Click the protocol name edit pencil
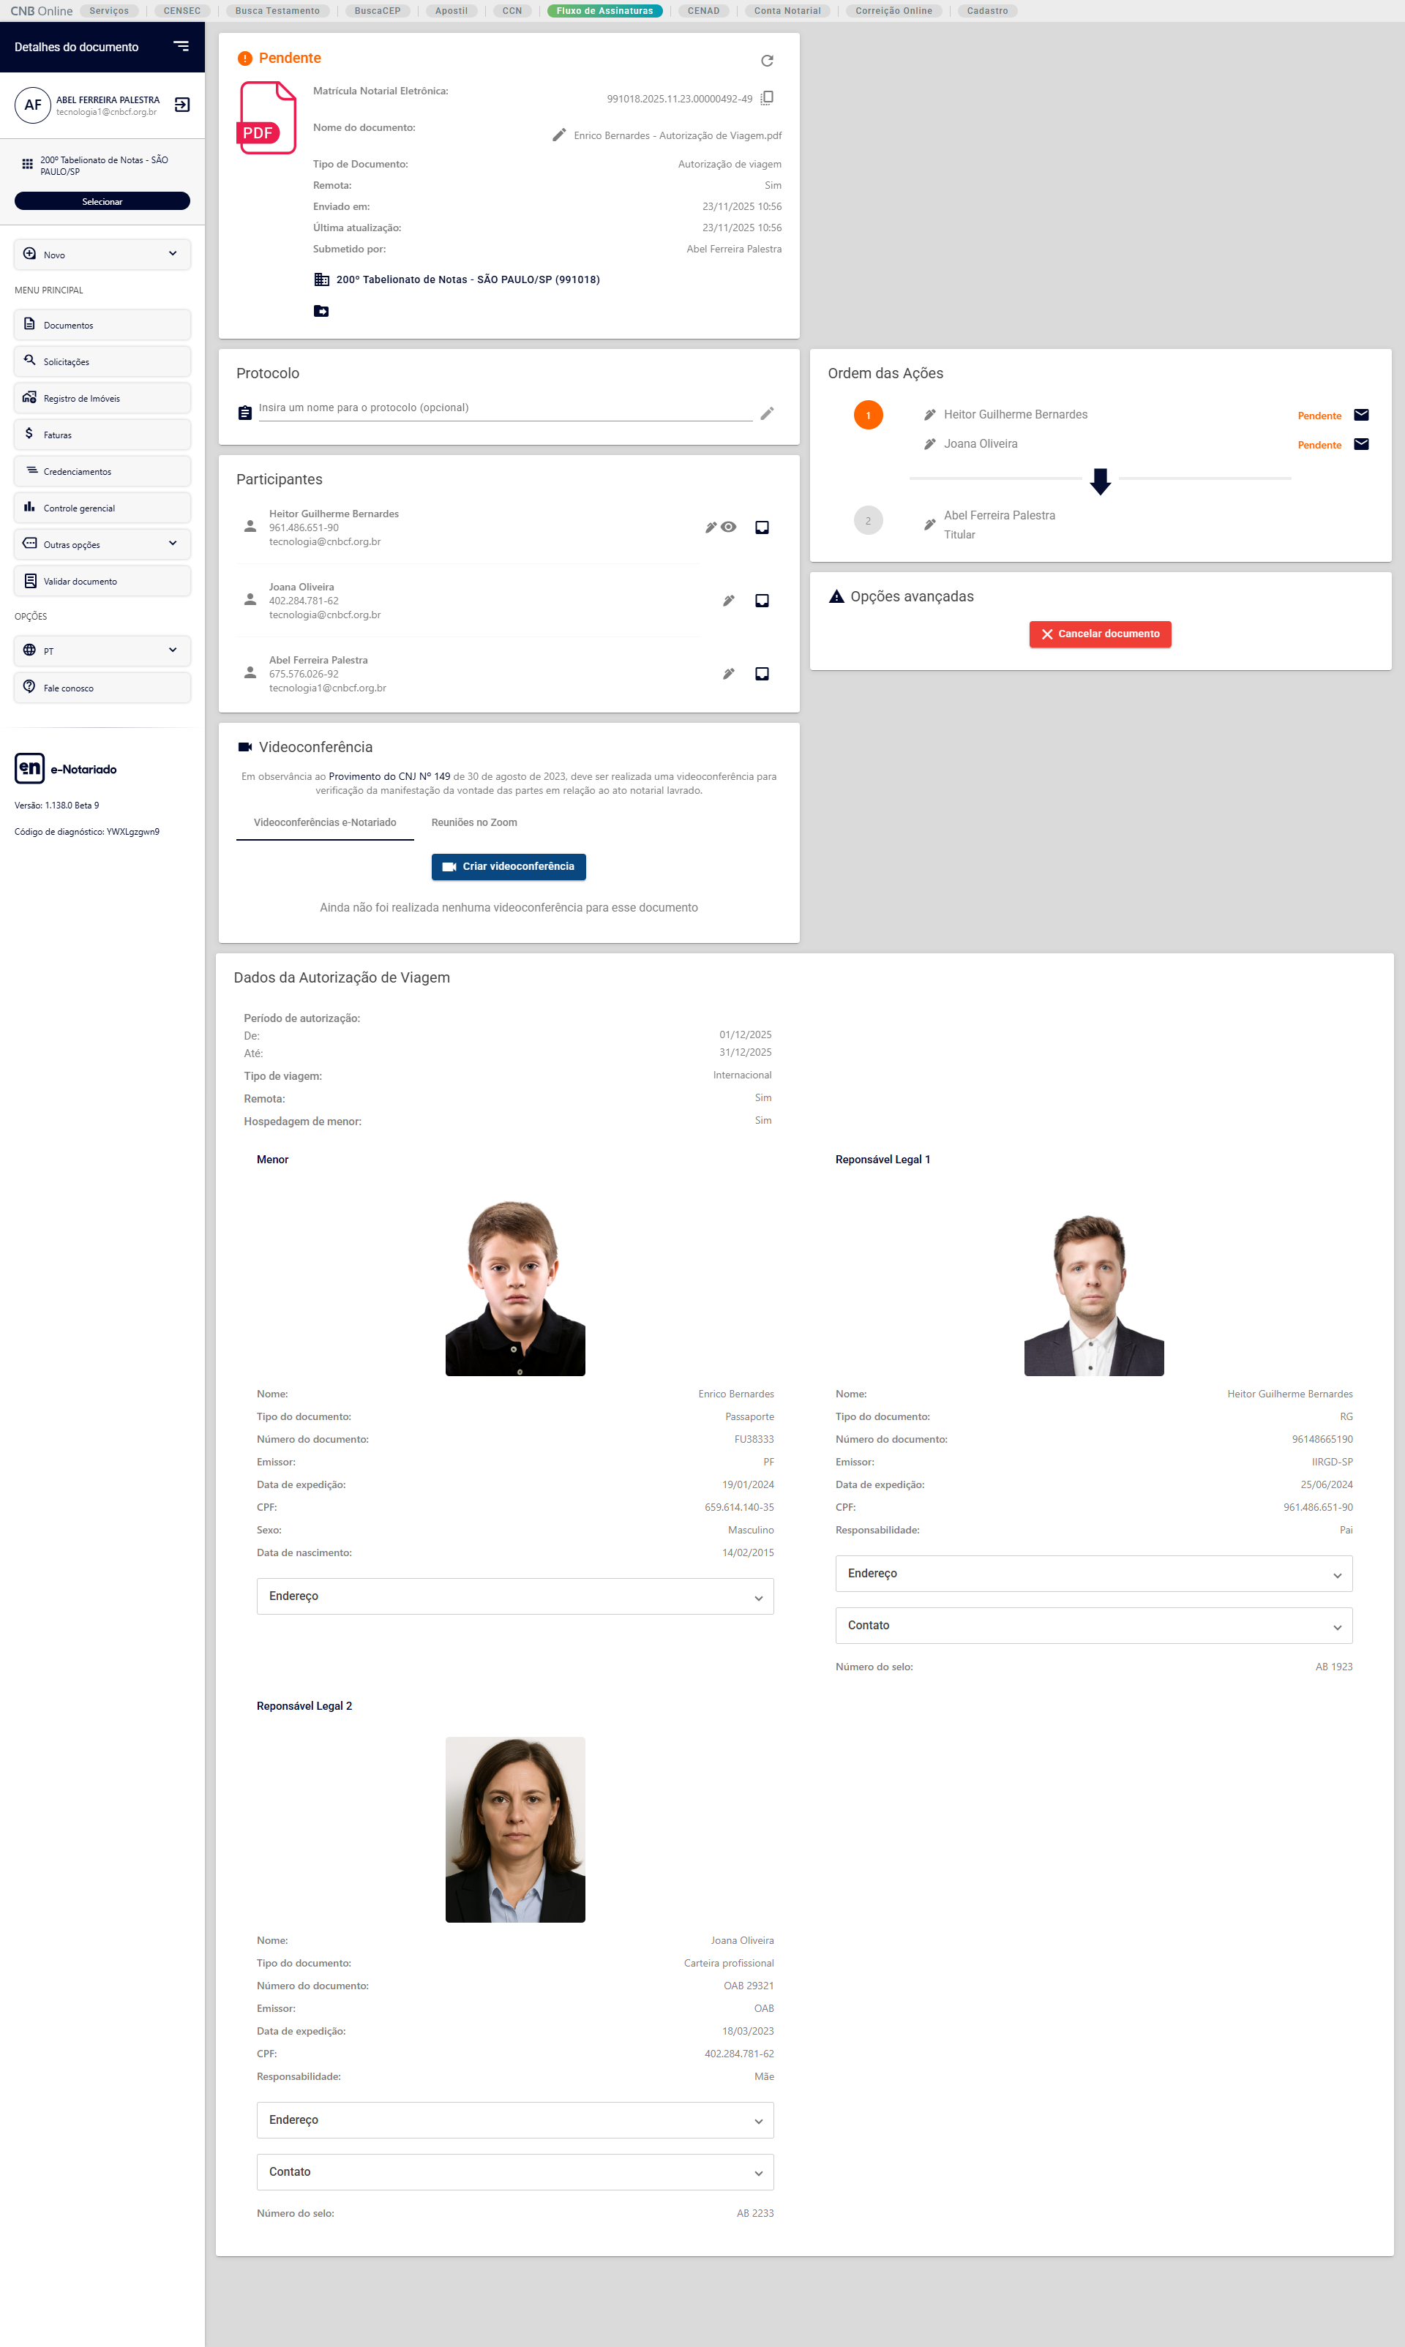The width and height of the screenshot is (1405, 2347). (x=767, y=413)
